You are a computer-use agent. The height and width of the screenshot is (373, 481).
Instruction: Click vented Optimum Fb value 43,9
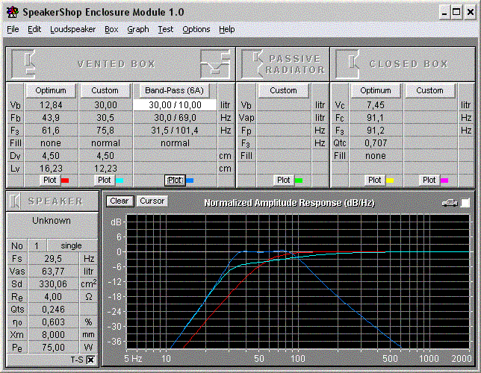(x=51, y=118)
